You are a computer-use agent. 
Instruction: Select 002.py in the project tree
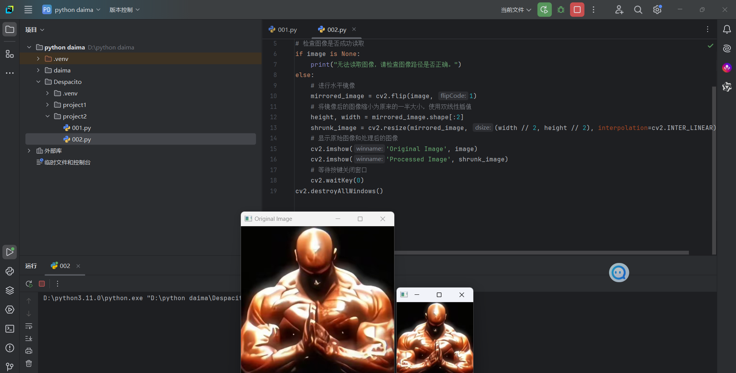pos(141,139)
